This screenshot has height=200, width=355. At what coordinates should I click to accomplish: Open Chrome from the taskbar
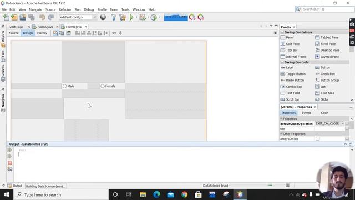click(x=185, y=194)
